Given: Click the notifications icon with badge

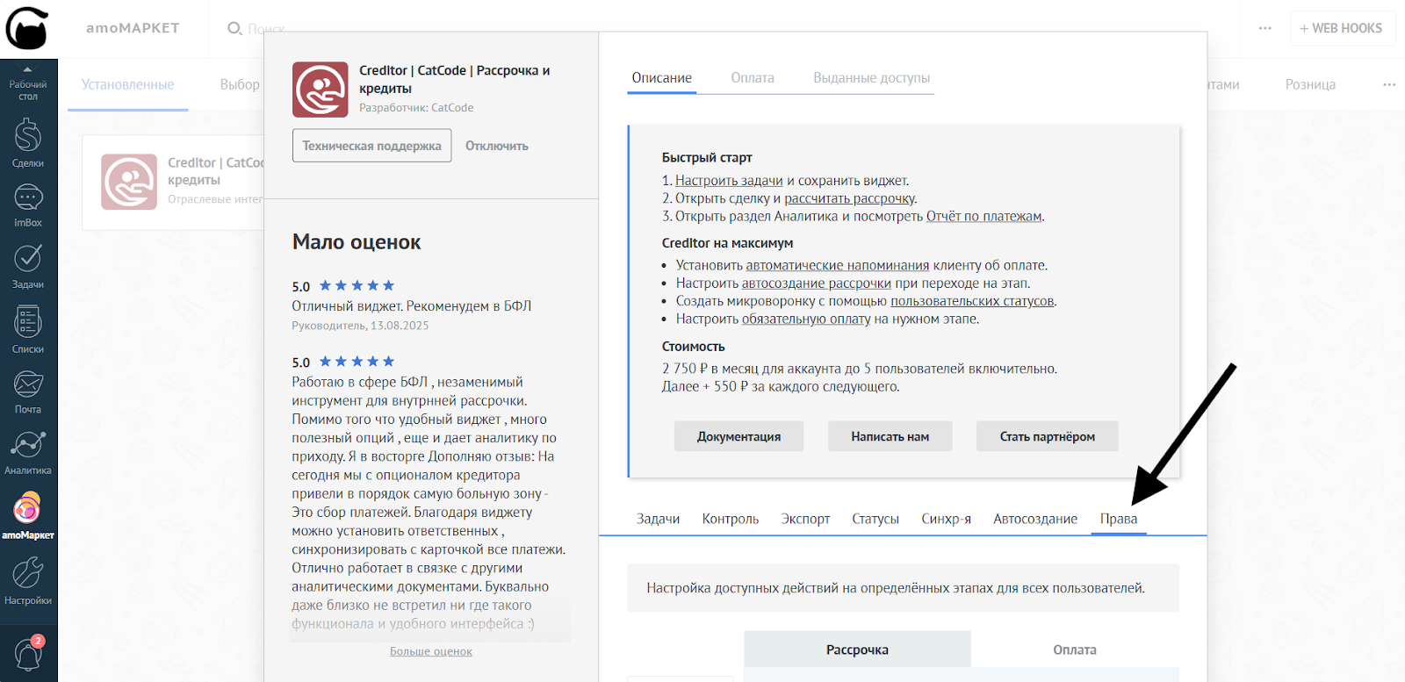Looking at the screenshot, I should point(28,654).
